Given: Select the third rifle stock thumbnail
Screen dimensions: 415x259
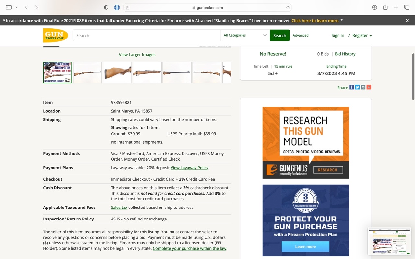Looking at the screenshot, I should (x=117, y=73).
